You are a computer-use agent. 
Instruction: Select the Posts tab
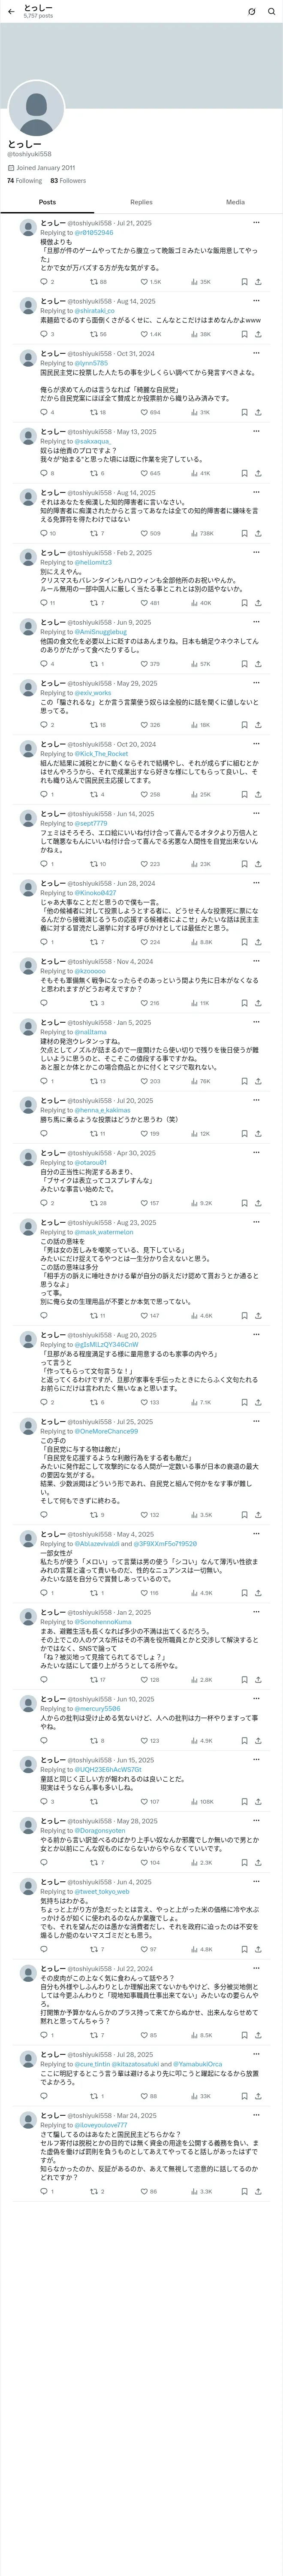pos(47,202)
